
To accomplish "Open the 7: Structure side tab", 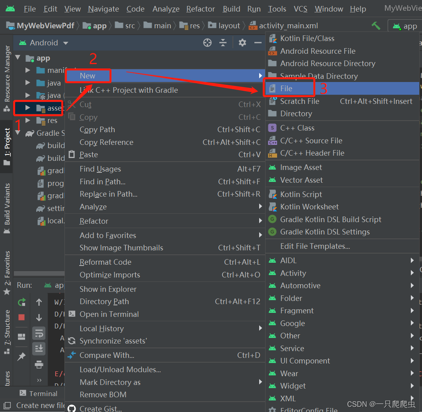I will [x=7, y=332].
